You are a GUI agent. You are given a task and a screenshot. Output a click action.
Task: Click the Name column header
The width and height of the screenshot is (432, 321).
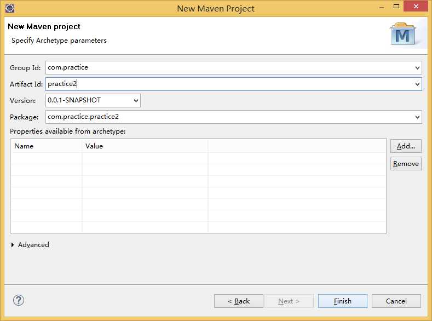[47, 146]
